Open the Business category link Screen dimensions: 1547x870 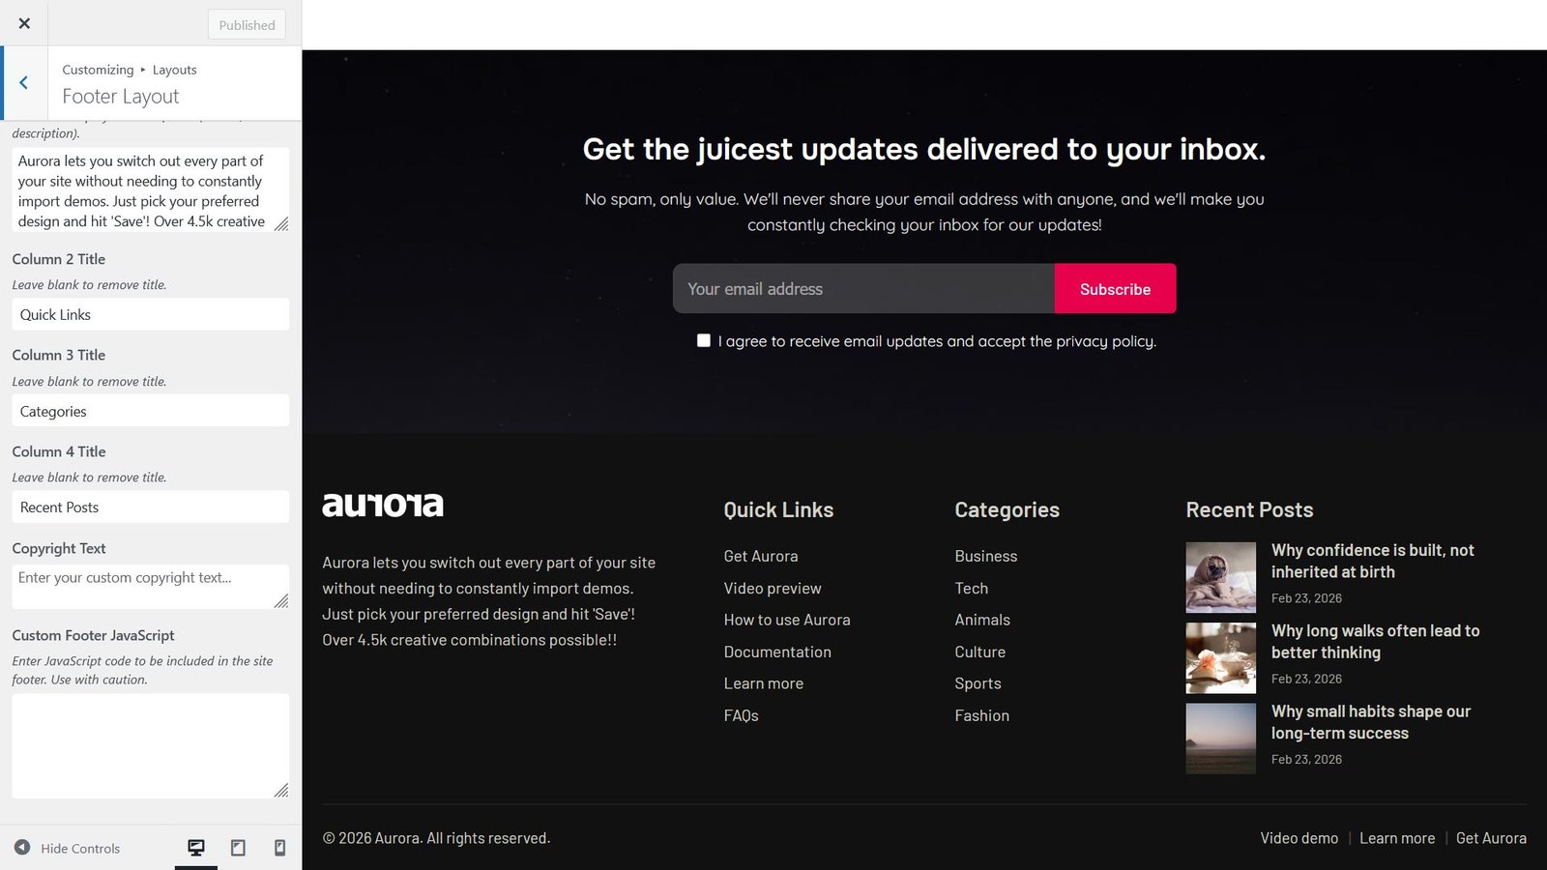985,556
